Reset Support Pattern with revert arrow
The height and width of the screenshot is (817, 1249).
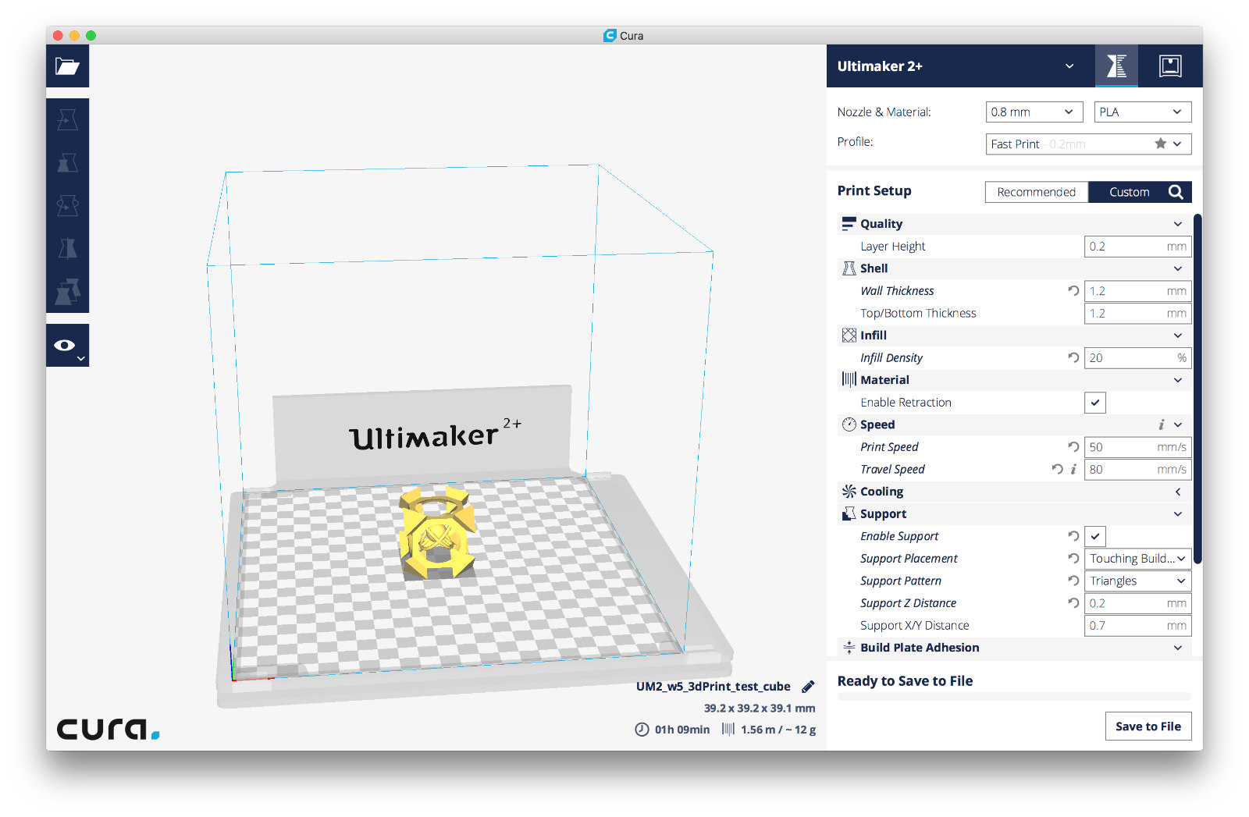coord(1073,581)
